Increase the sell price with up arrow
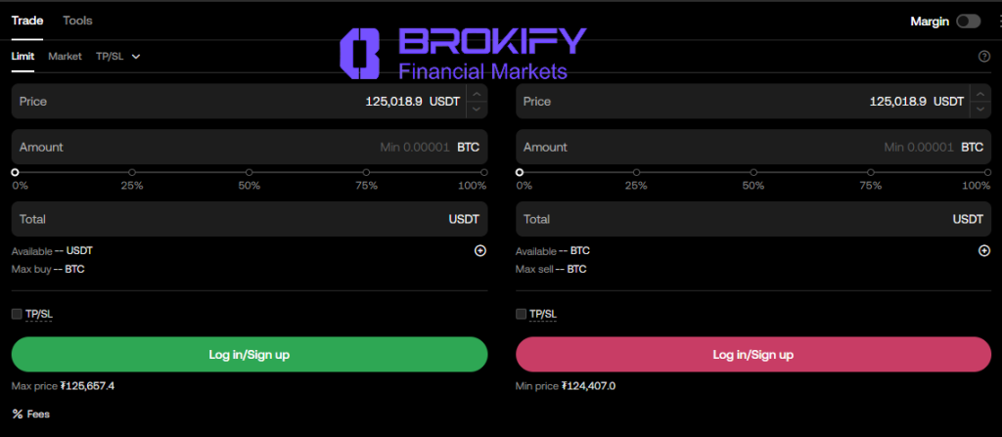 tap(980, 94)
